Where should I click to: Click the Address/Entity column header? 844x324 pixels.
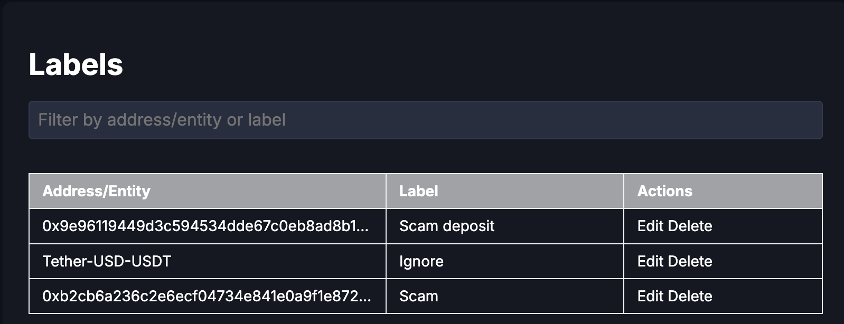[x=96, y=191]
